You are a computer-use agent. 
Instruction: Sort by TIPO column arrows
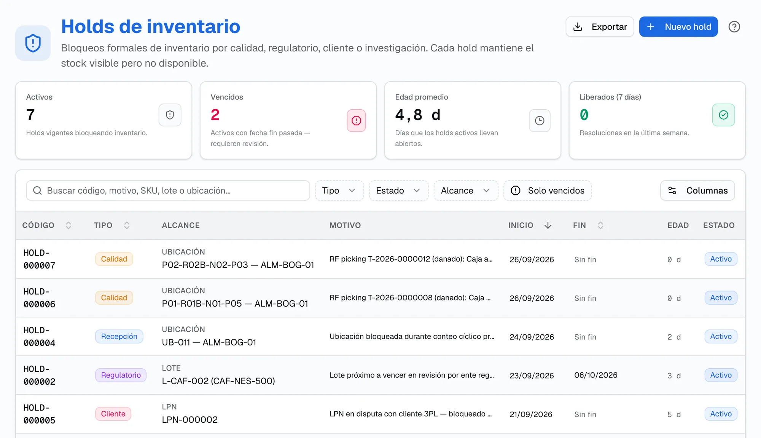click(x=127, y=225)
